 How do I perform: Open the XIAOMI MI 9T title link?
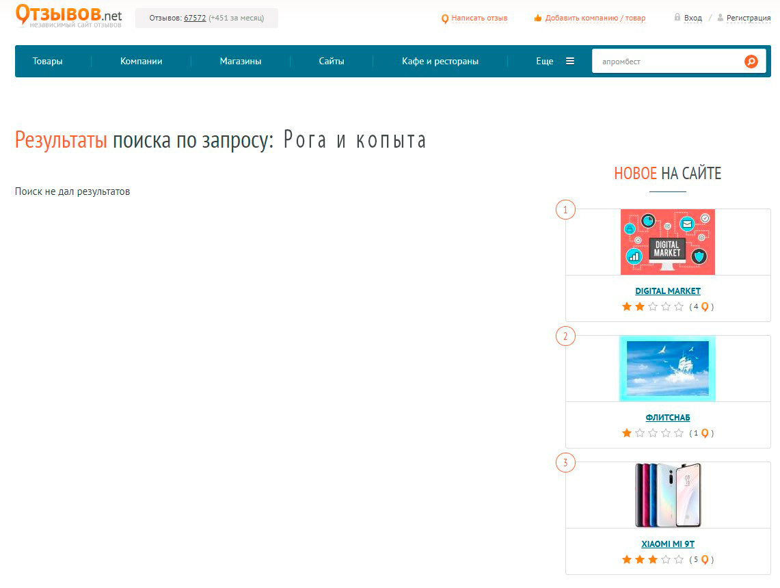pyautogui.click(x=668, y=544)
